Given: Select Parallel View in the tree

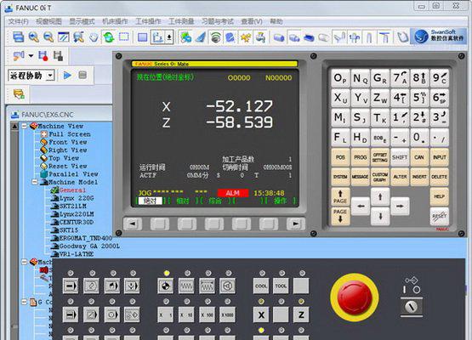Looking at the screenshot, I should click(x=73, y=174).
